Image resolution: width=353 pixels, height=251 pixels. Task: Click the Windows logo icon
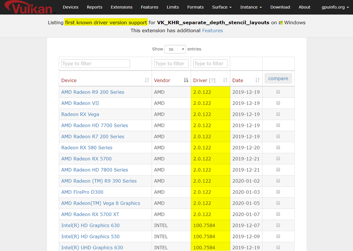[x=281, y=23]
